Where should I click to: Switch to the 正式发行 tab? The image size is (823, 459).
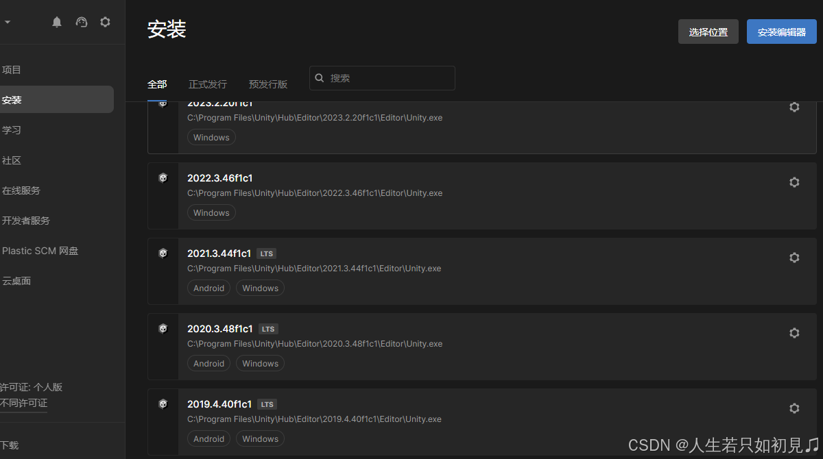click(x=208, y=84)
